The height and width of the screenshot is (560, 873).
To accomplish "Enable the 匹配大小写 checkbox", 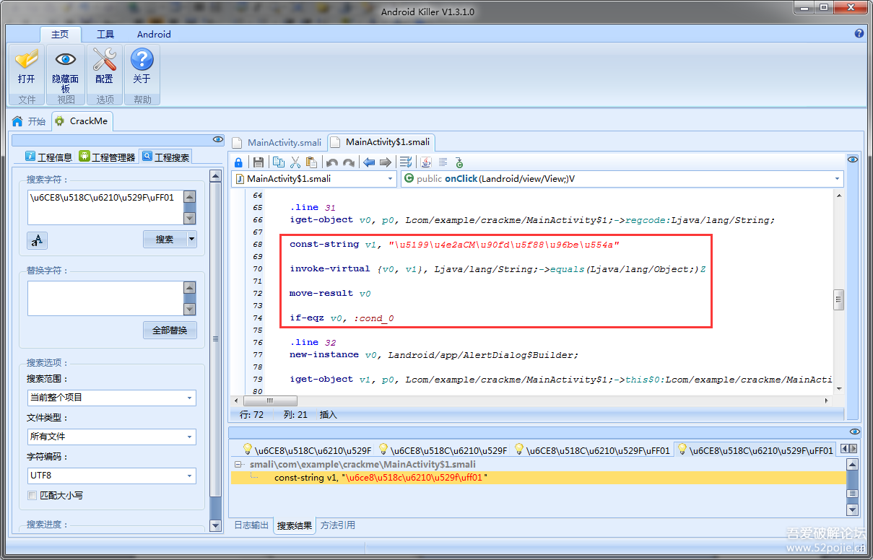I will (32, 496).
